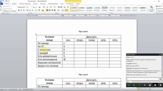Click the shading paint bucket icon
This screenshot has width=163, height=91.
coord(62,10)
